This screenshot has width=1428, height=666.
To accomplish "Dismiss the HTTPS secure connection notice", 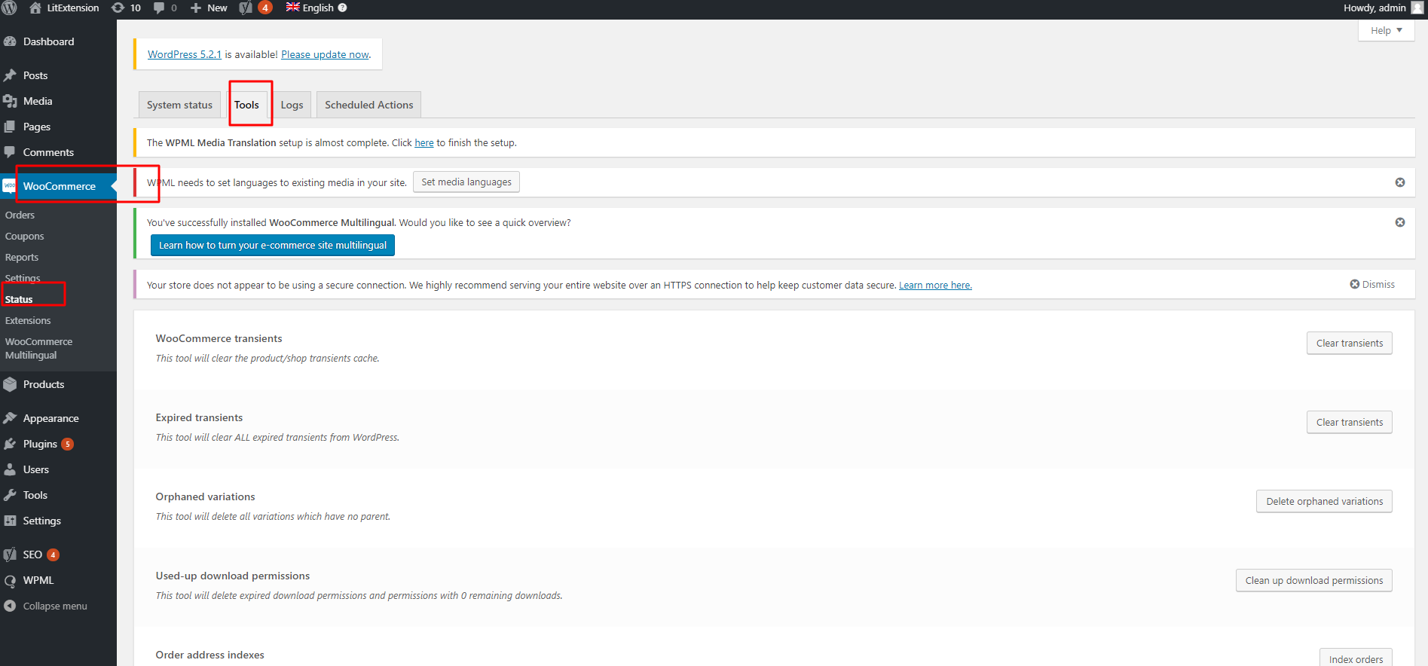I will click(1372, 284).
